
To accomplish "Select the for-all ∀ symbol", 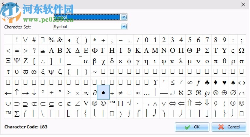I will 25,40.
